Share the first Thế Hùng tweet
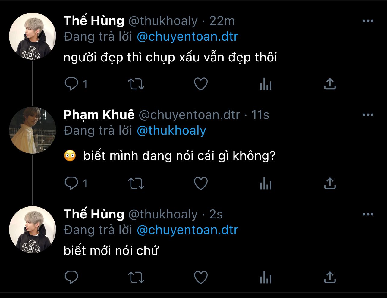The width and height of the screenshot is (387, 298). 330,84
